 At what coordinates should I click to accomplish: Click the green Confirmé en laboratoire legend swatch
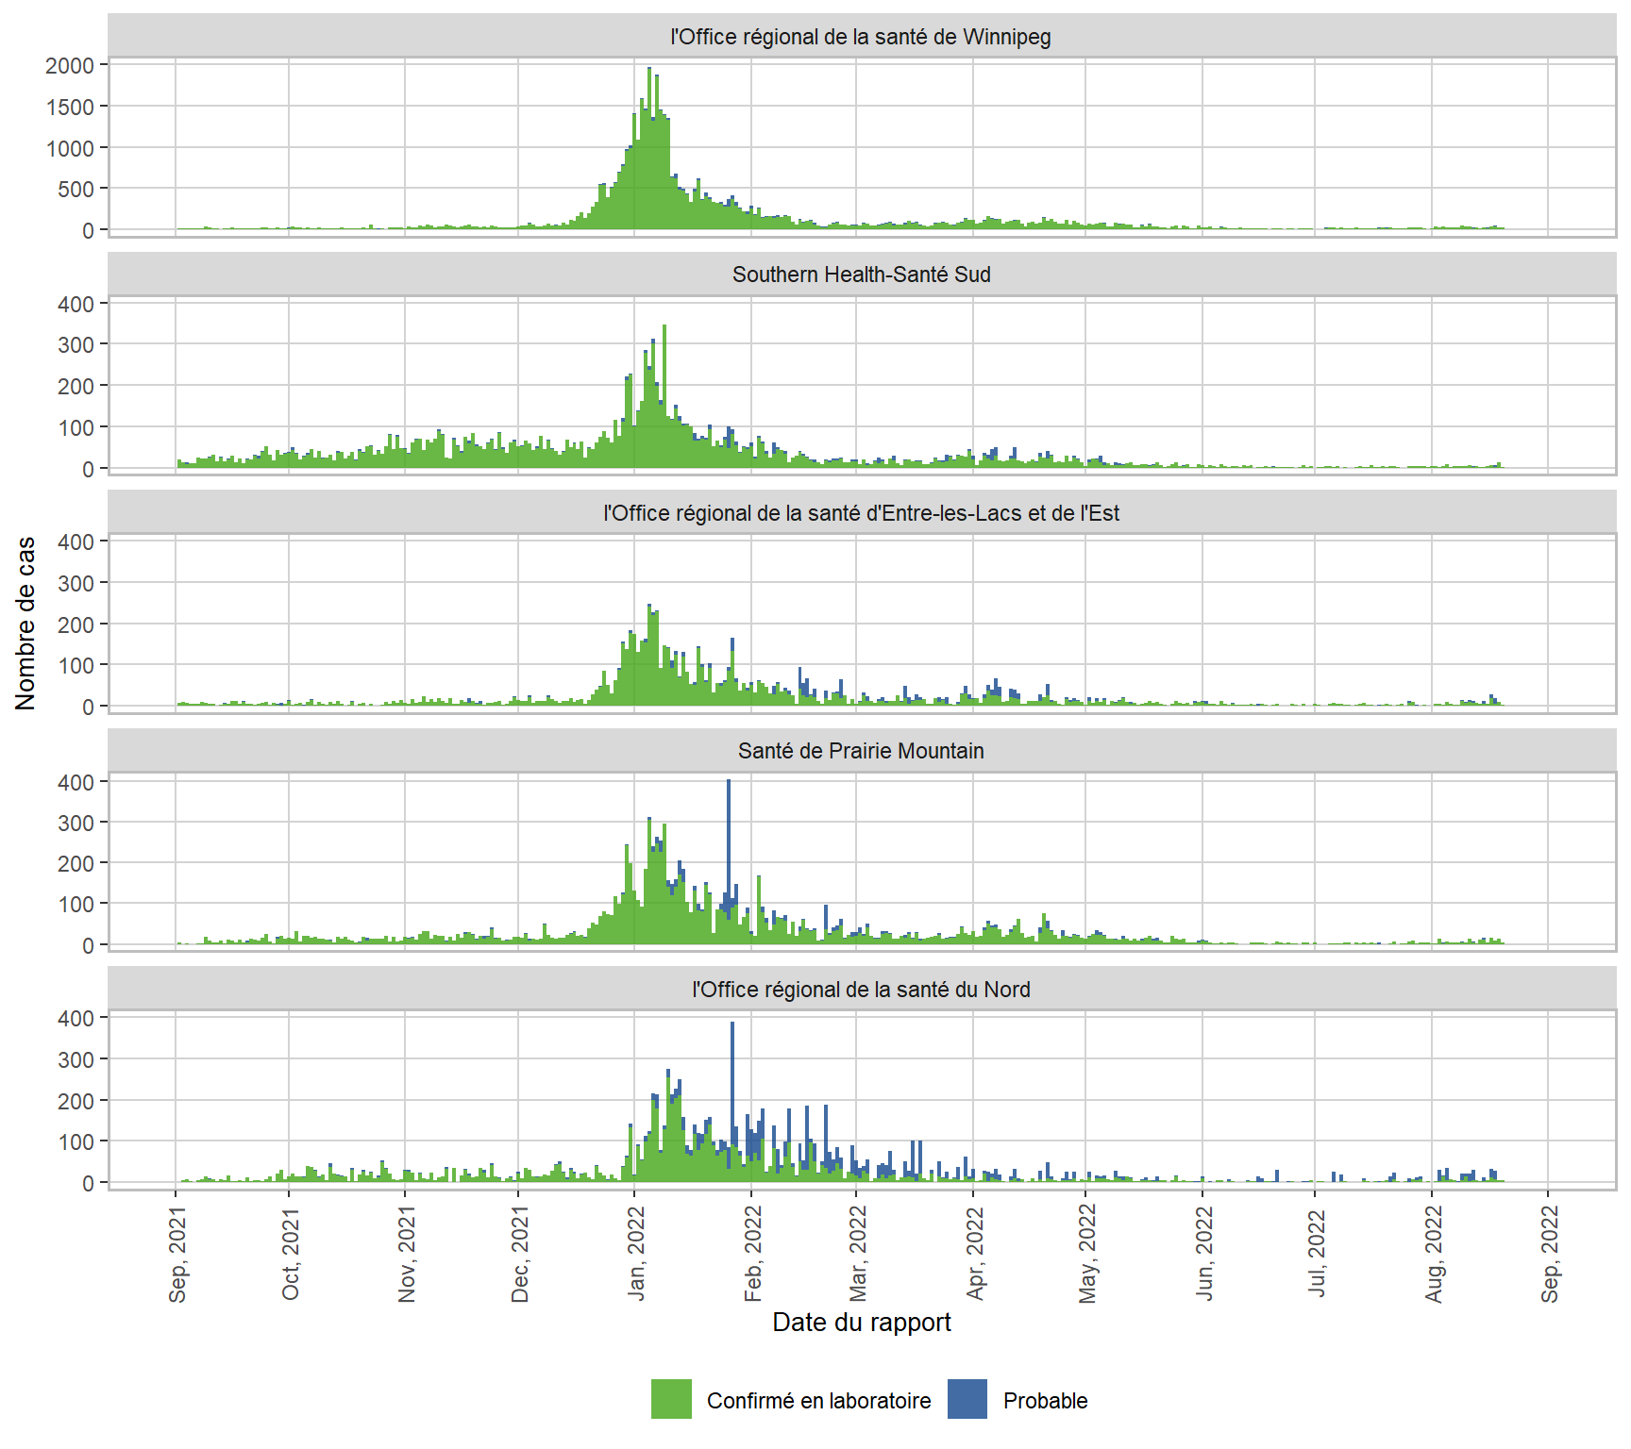(671, 1399)
